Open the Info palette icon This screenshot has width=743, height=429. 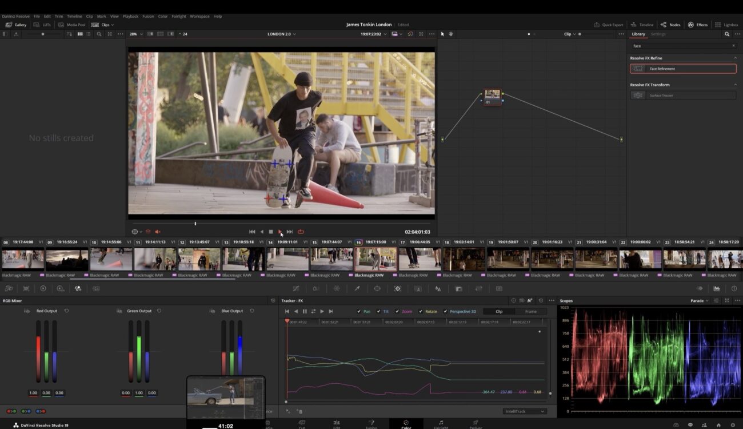tap(734, 288)
